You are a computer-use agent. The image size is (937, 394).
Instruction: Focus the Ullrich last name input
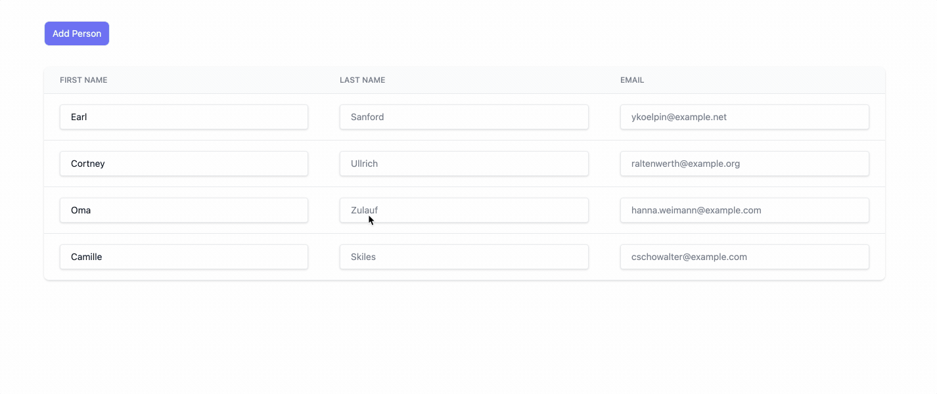(464, 164)
